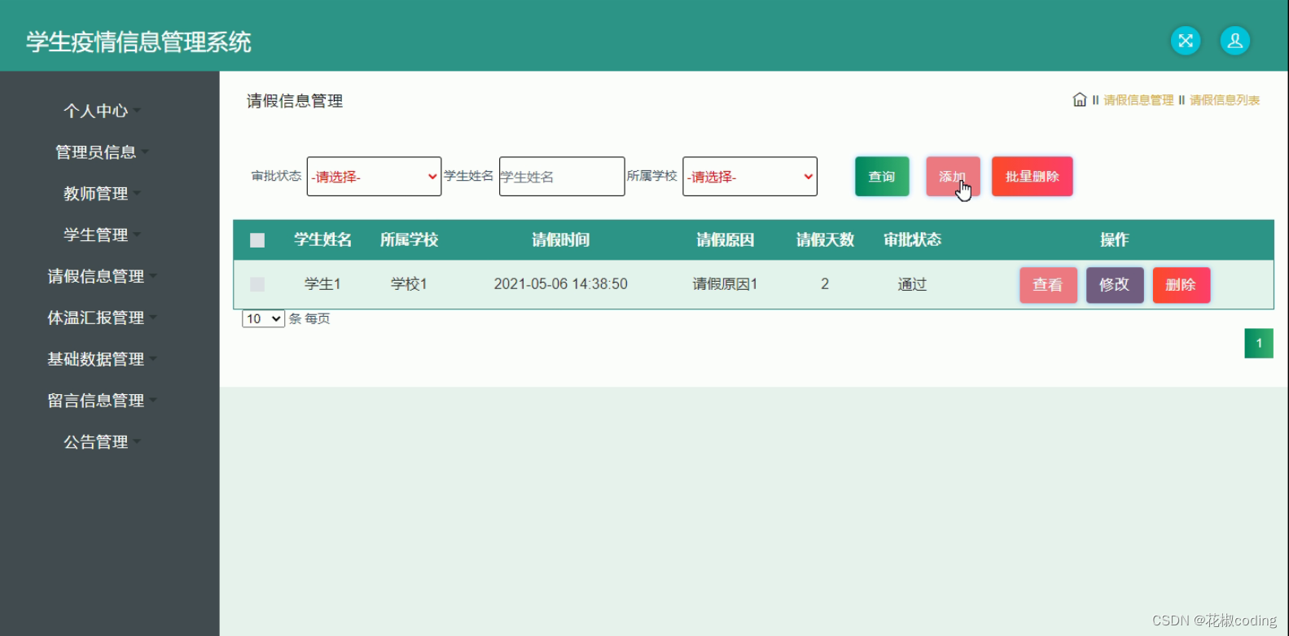
Task: Click 请假信息列表 breadcrumb link
Action: point(1225,100)
